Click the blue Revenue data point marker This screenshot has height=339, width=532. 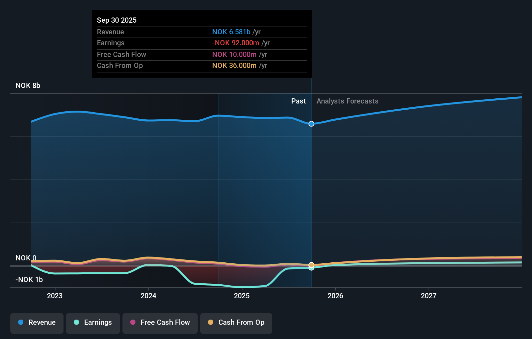311,124
